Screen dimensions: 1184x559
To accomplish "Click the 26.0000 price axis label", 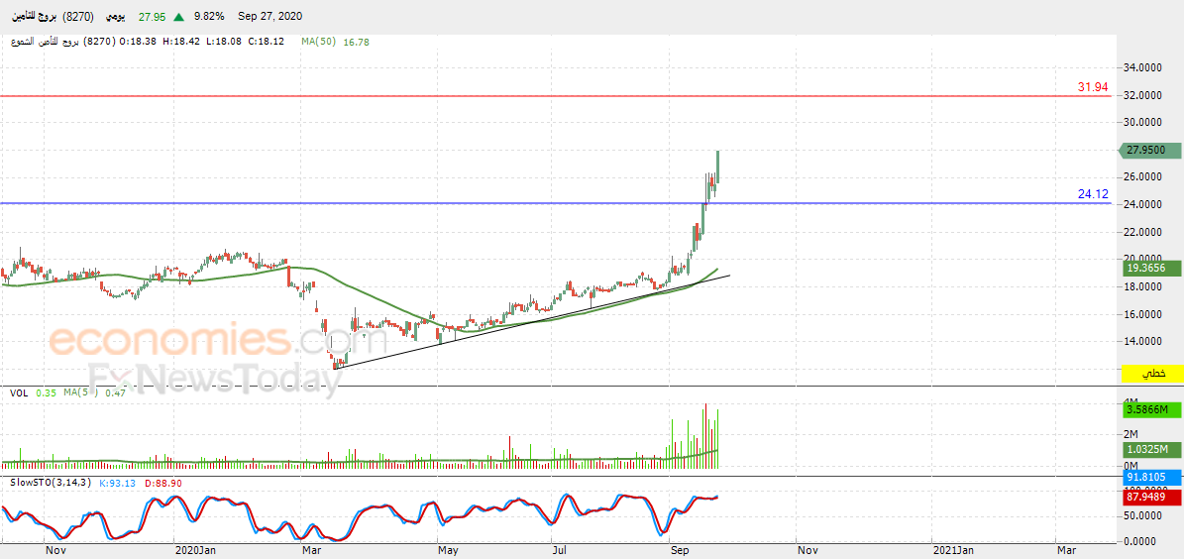I will click(x=1144, y=176).
